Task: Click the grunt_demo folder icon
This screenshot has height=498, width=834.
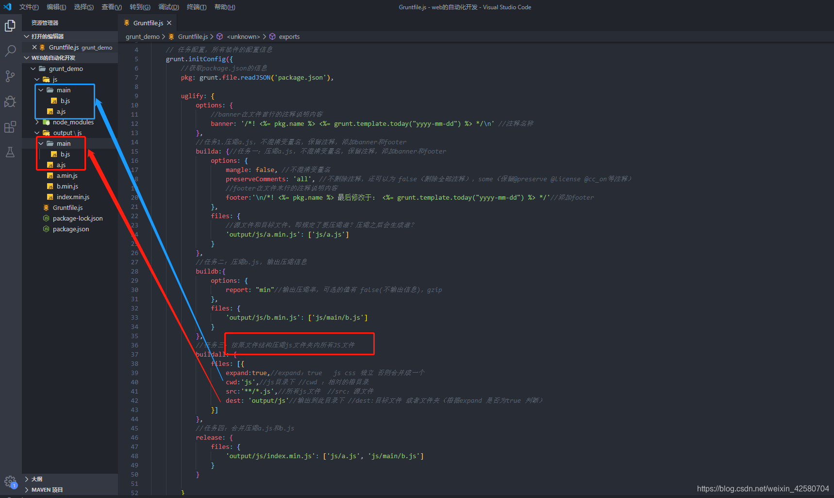Action: (x=42, y=69)
